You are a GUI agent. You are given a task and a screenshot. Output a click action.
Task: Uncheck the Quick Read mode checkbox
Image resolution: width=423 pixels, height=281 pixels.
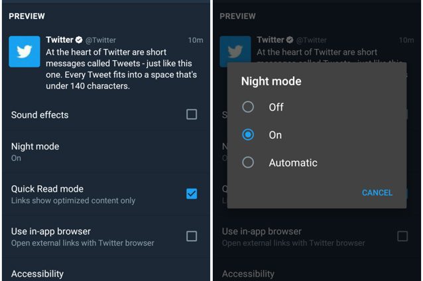192,194
